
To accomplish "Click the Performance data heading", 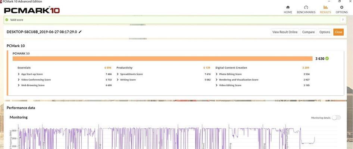I will pos(21,108).
